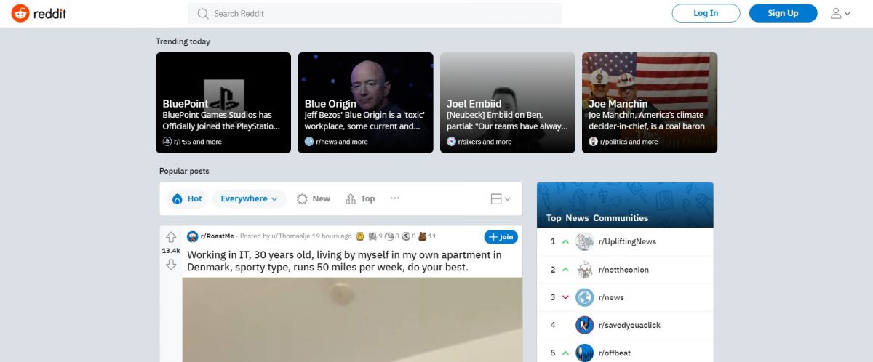Open the BluePoint trending card
This screenshot has height=362, width=873.
pos(223,102)
